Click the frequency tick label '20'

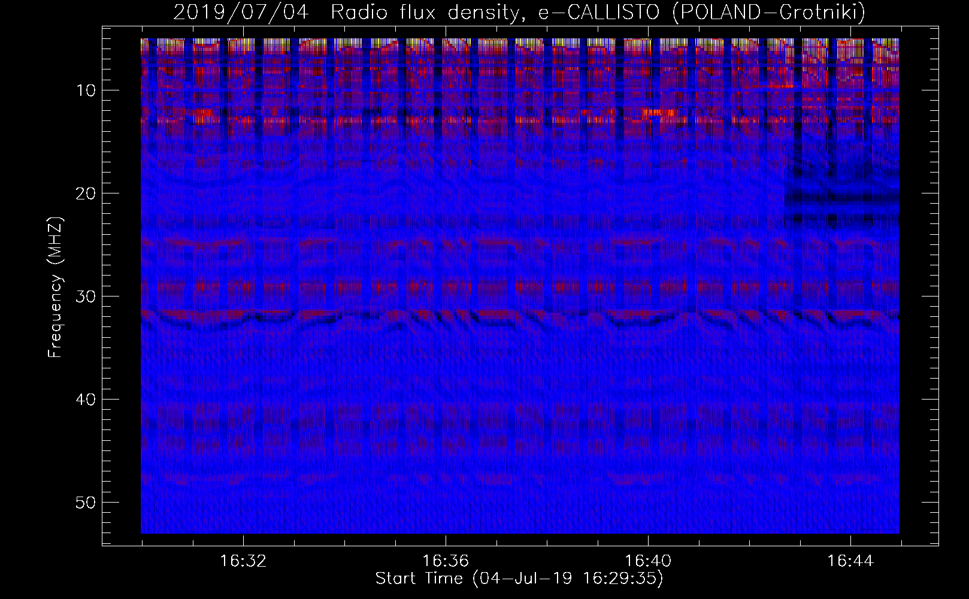(86, 193)
